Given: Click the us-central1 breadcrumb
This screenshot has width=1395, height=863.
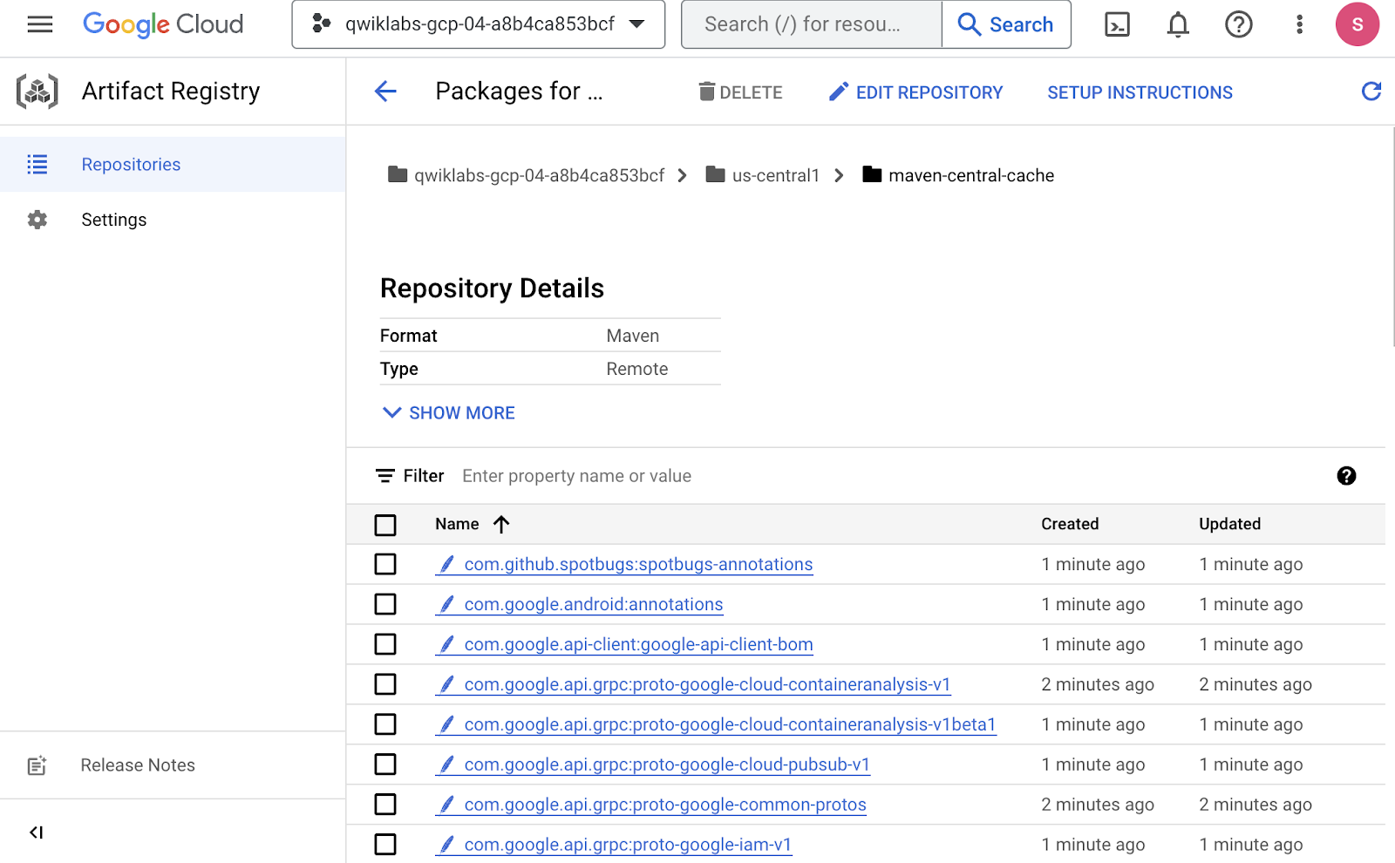Looking at the screenshot, I should pyautogui.click(x=775, y=175).
